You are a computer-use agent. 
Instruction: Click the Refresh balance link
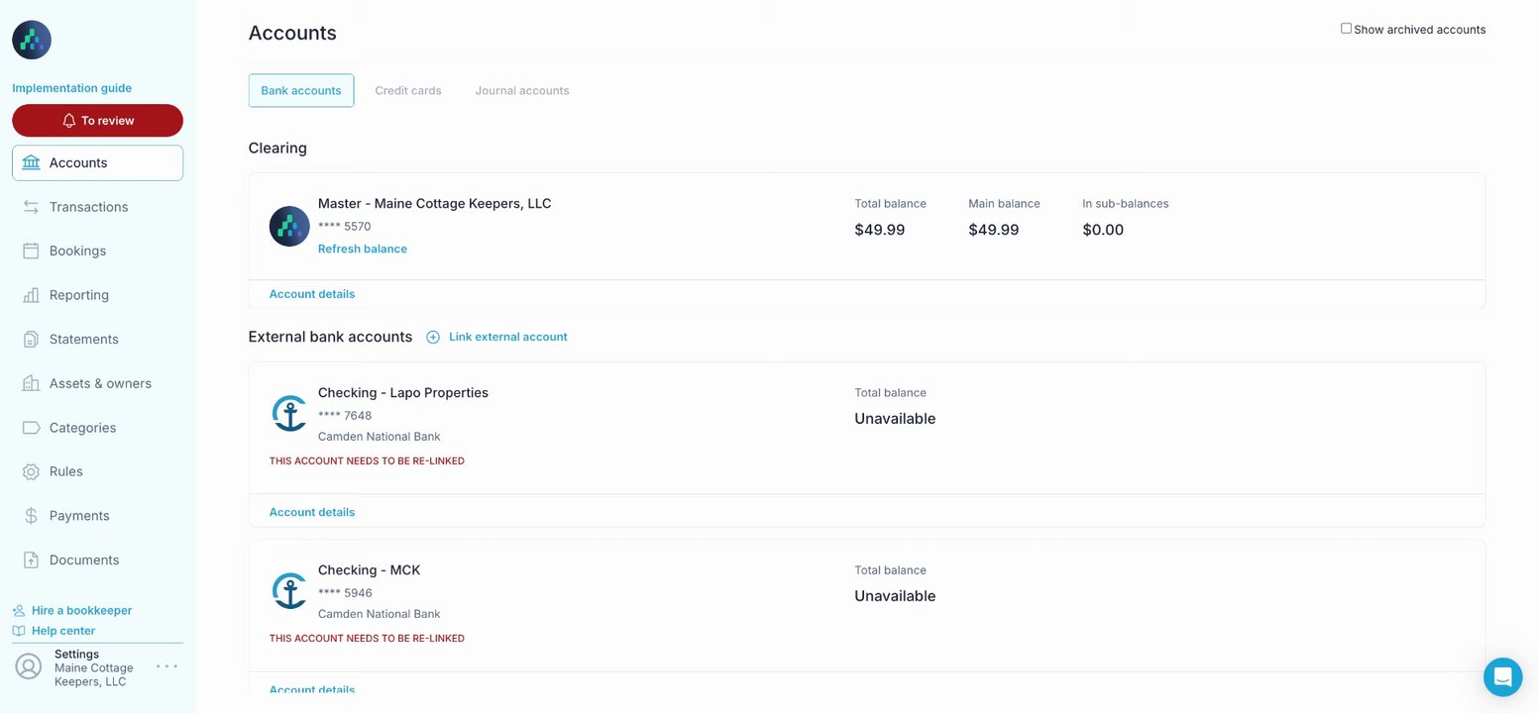363,249
